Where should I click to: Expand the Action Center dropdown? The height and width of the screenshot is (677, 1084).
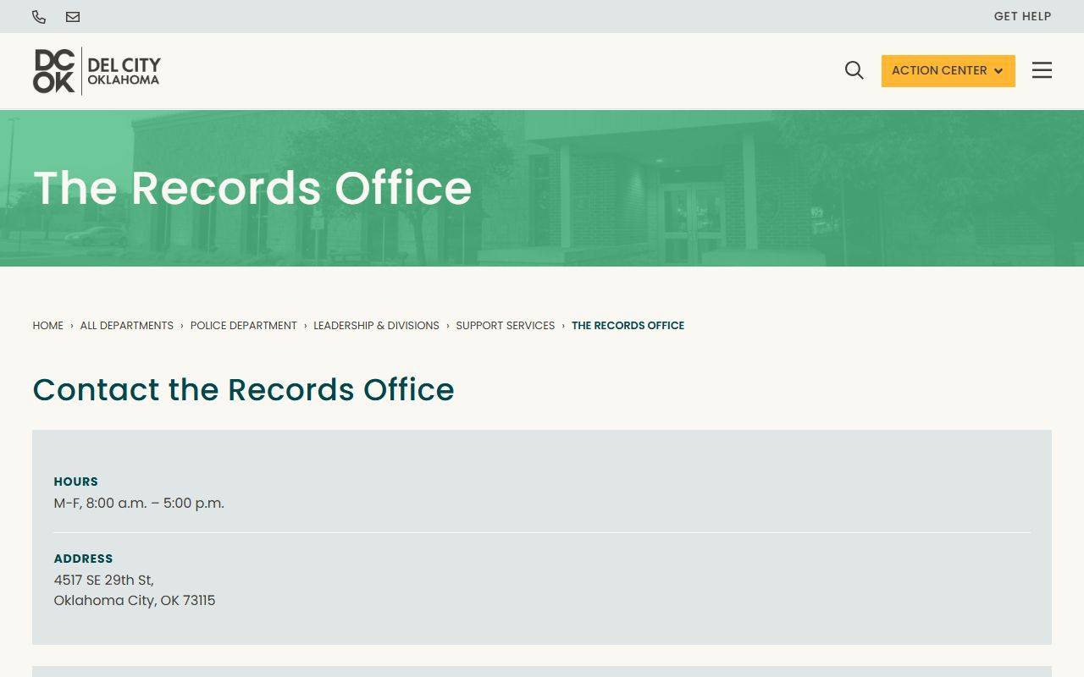click(948, 71)
